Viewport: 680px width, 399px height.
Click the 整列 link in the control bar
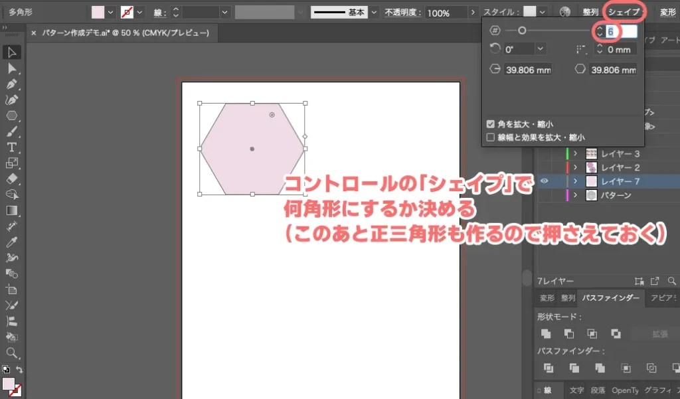pos(590,11)
